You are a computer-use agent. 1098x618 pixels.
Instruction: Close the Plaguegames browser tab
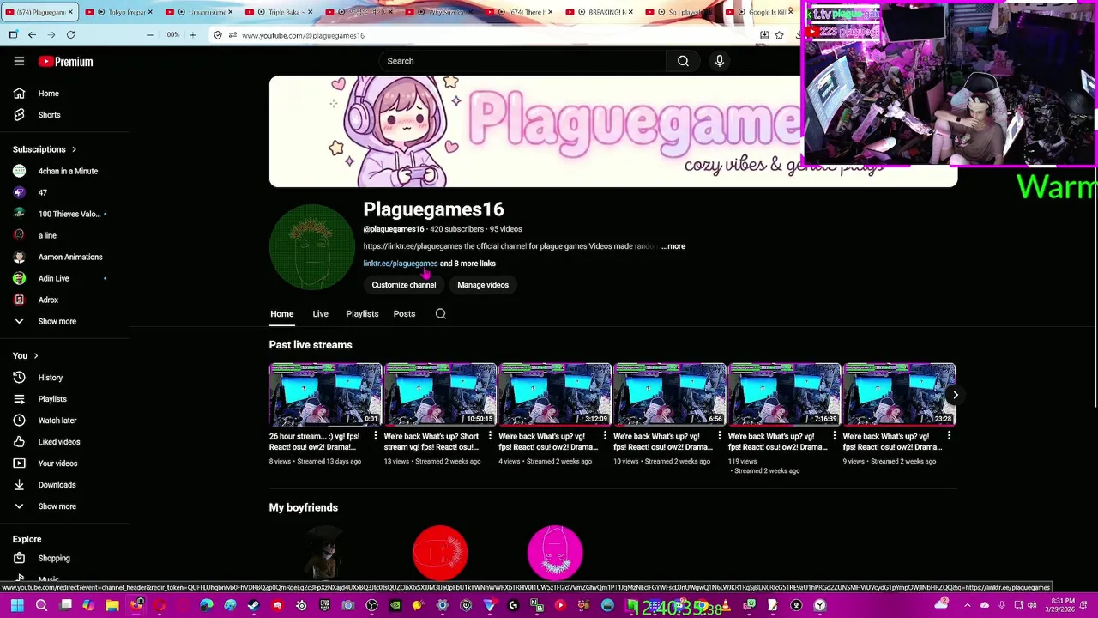(70, 12)
